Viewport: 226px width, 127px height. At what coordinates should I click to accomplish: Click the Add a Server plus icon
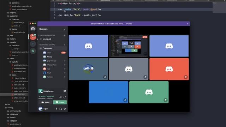click(33, 44)
